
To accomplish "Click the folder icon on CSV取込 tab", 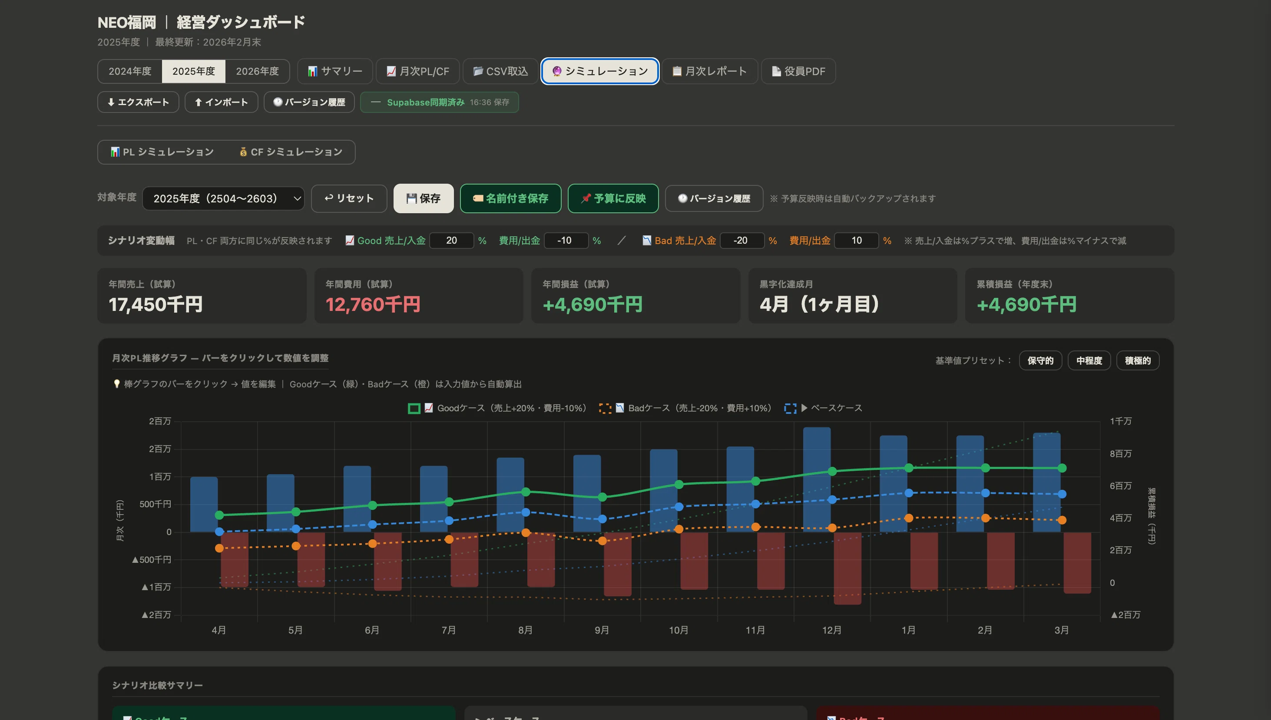I will [478, 71].
